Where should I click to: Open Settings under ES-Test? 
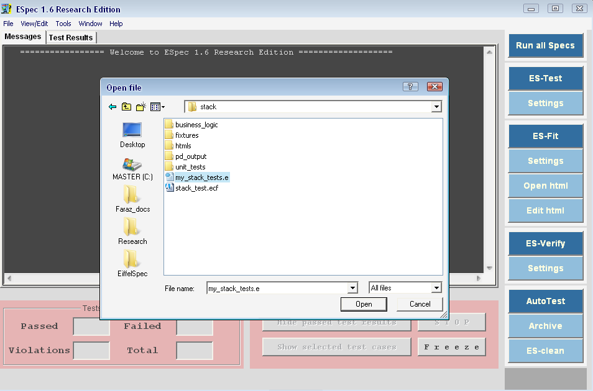tap(545, 103)
